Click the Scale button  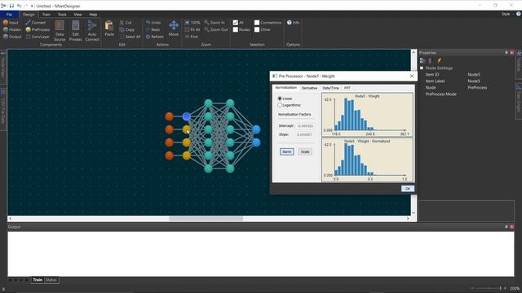(x=305, y=152)
